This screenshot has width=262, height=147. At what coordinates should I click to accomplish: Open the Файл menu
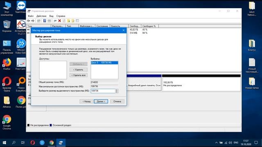tap(31, 16)
